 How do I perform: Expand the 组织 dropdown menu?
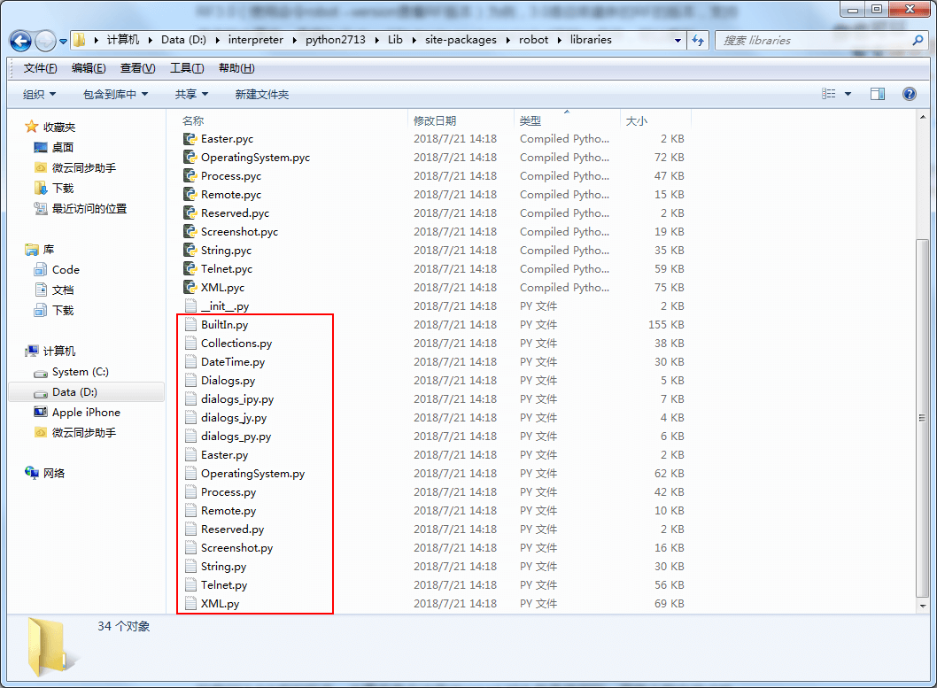(x=39, y=94)
